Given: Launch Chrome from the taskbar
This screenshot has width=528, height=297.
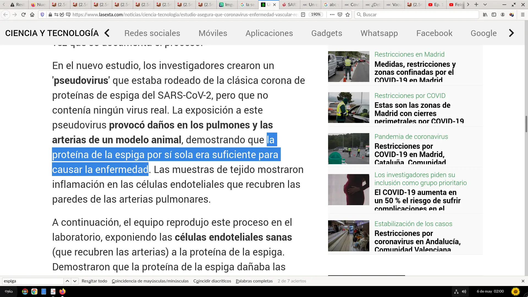Looking at the screenshot, I should (x=34, y=291).
